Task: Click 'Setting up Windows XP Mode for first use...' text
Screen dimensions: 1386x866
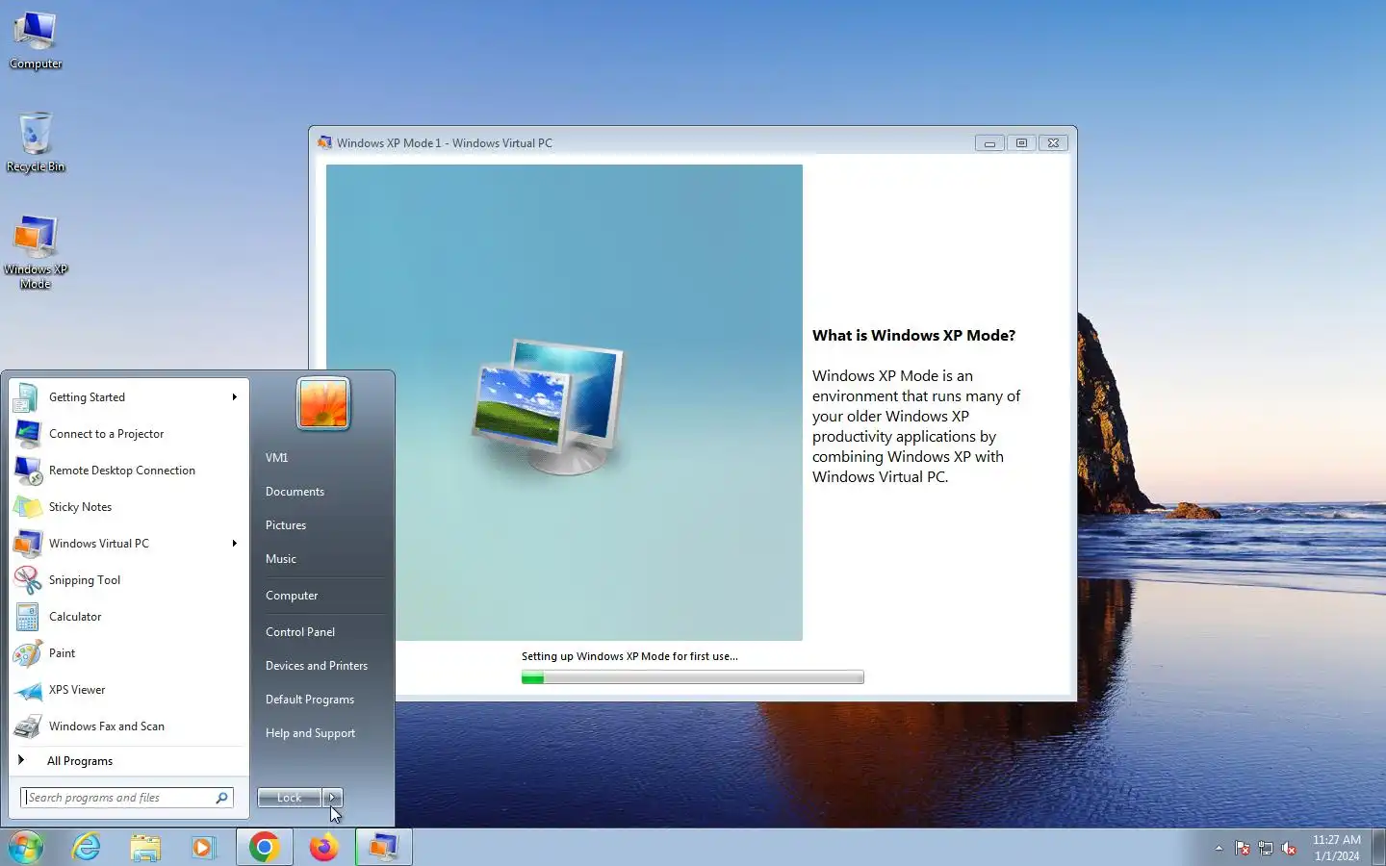Action: (629, 656)
